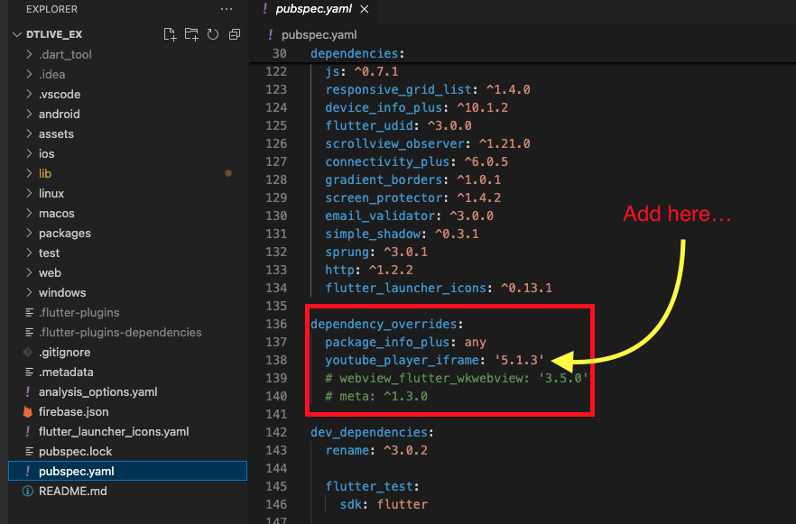Expand the .idea folder
The height and width of the screenshot is (524, 796).
coord(51,74)
